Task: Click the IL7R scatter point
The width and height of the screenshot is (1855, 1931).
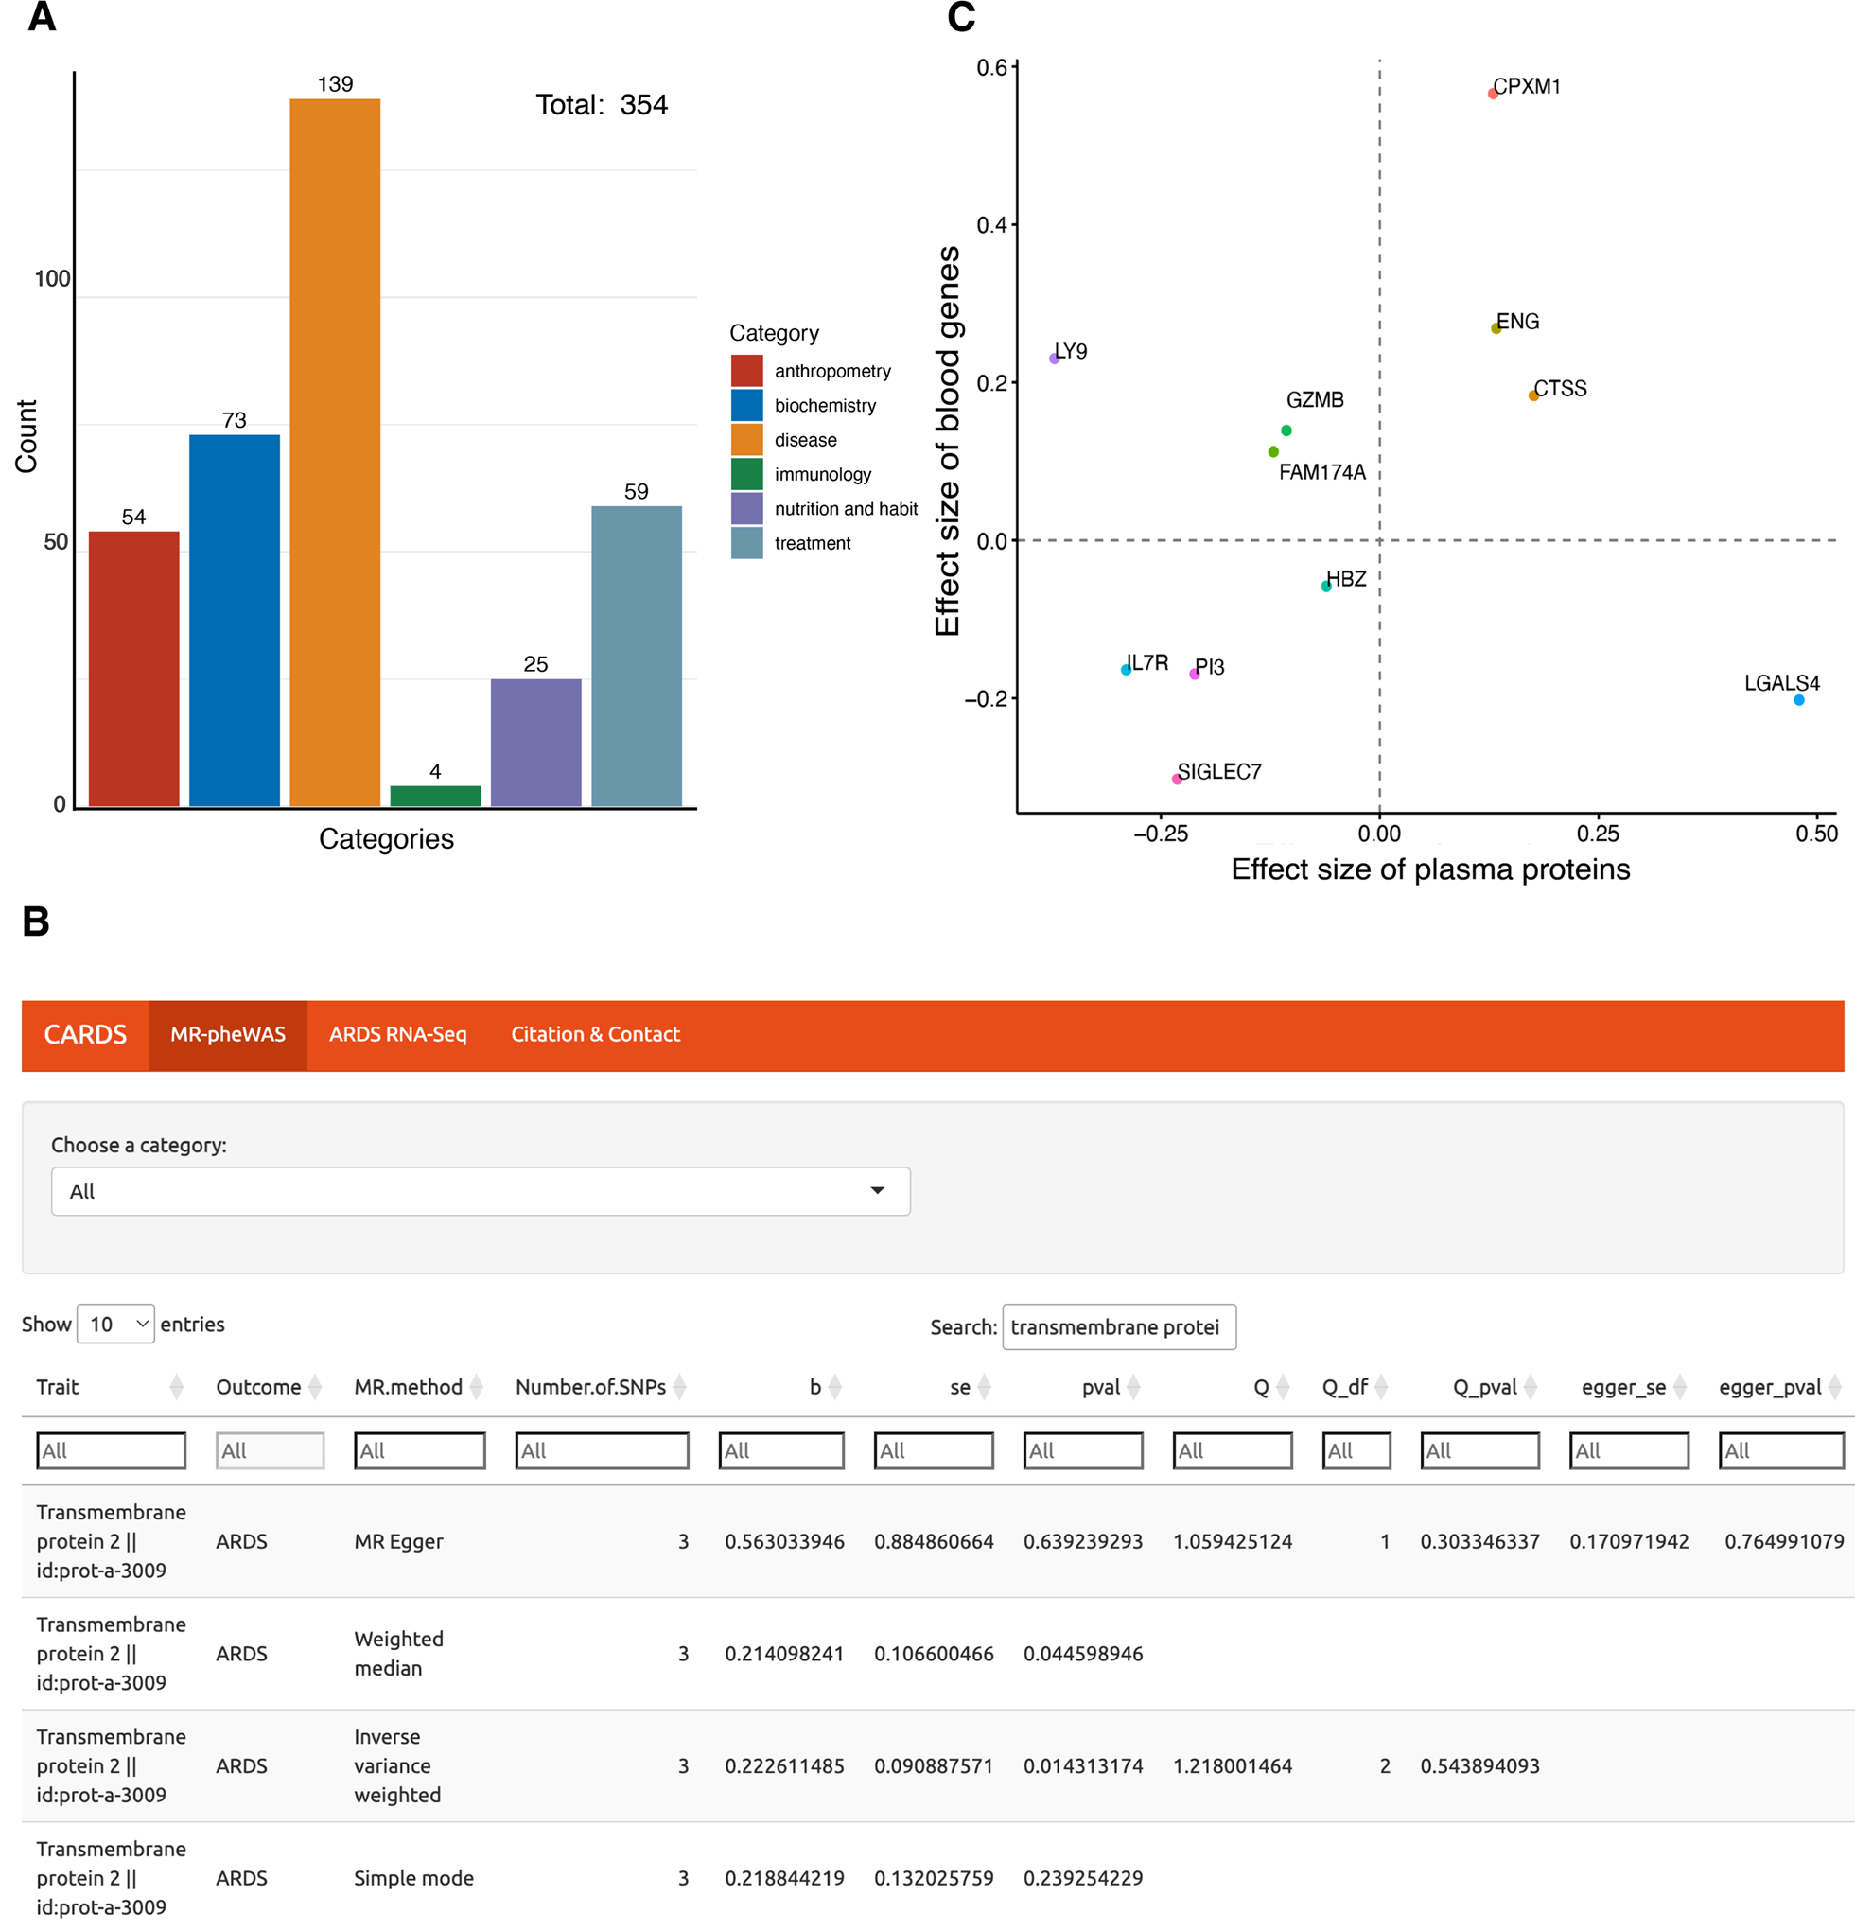Action: [1126, 670]
